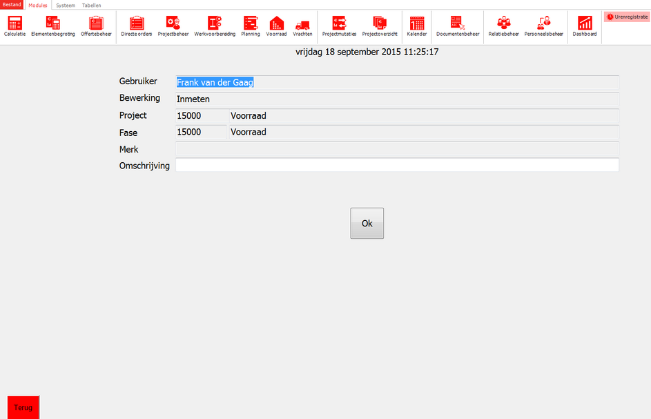This screenshot has width=651, height=419.
Task: Select the Werkvoorbereiding icon
Action: [x=215, y=27]
